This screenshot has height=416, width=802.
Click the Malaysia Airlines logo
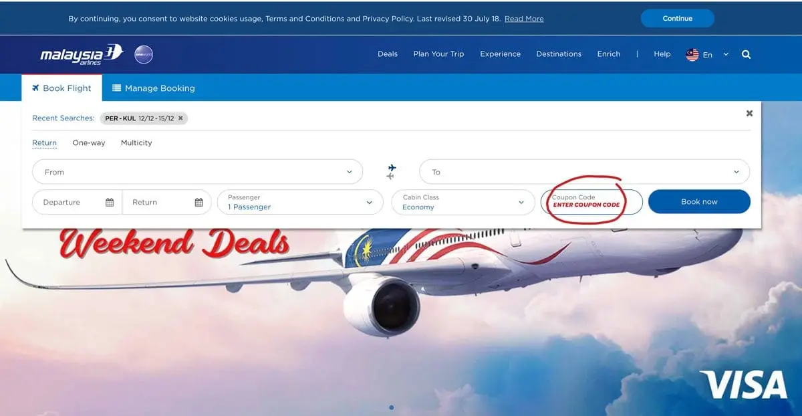[x=82, y=54]
